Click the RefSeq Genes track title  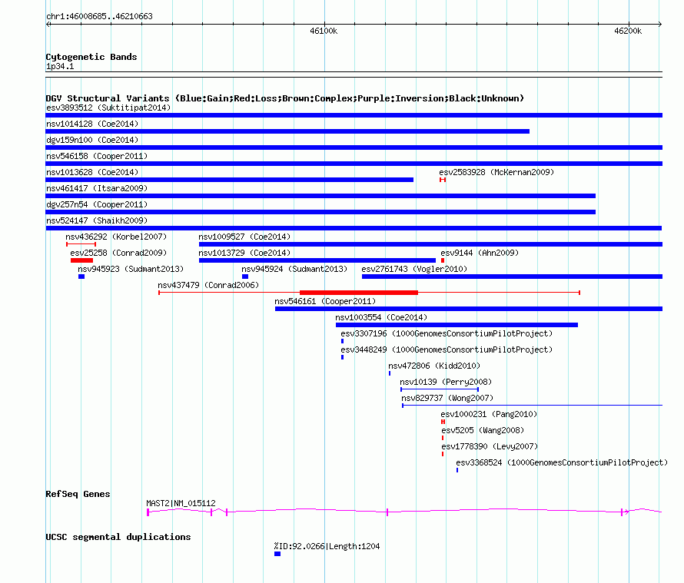(78, 494)
